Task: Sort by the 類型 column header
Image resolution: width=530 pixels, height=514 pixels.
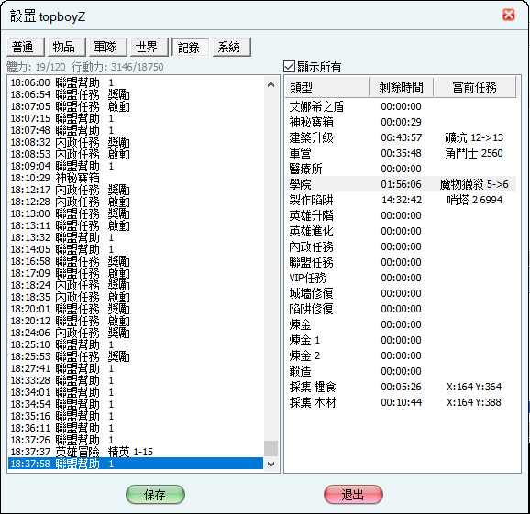Action: 326,87
